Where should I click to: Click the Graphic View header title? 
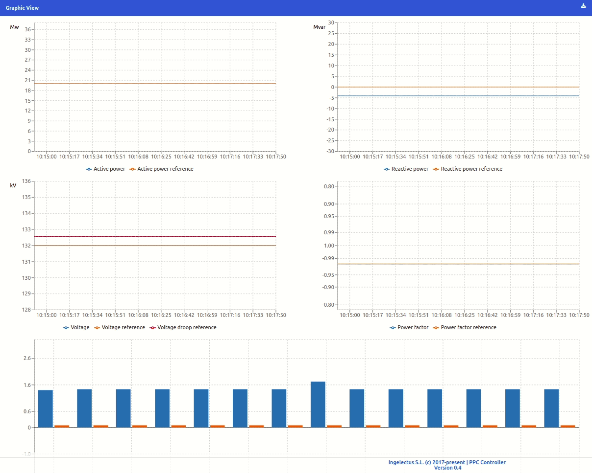(x=22, y=8)
